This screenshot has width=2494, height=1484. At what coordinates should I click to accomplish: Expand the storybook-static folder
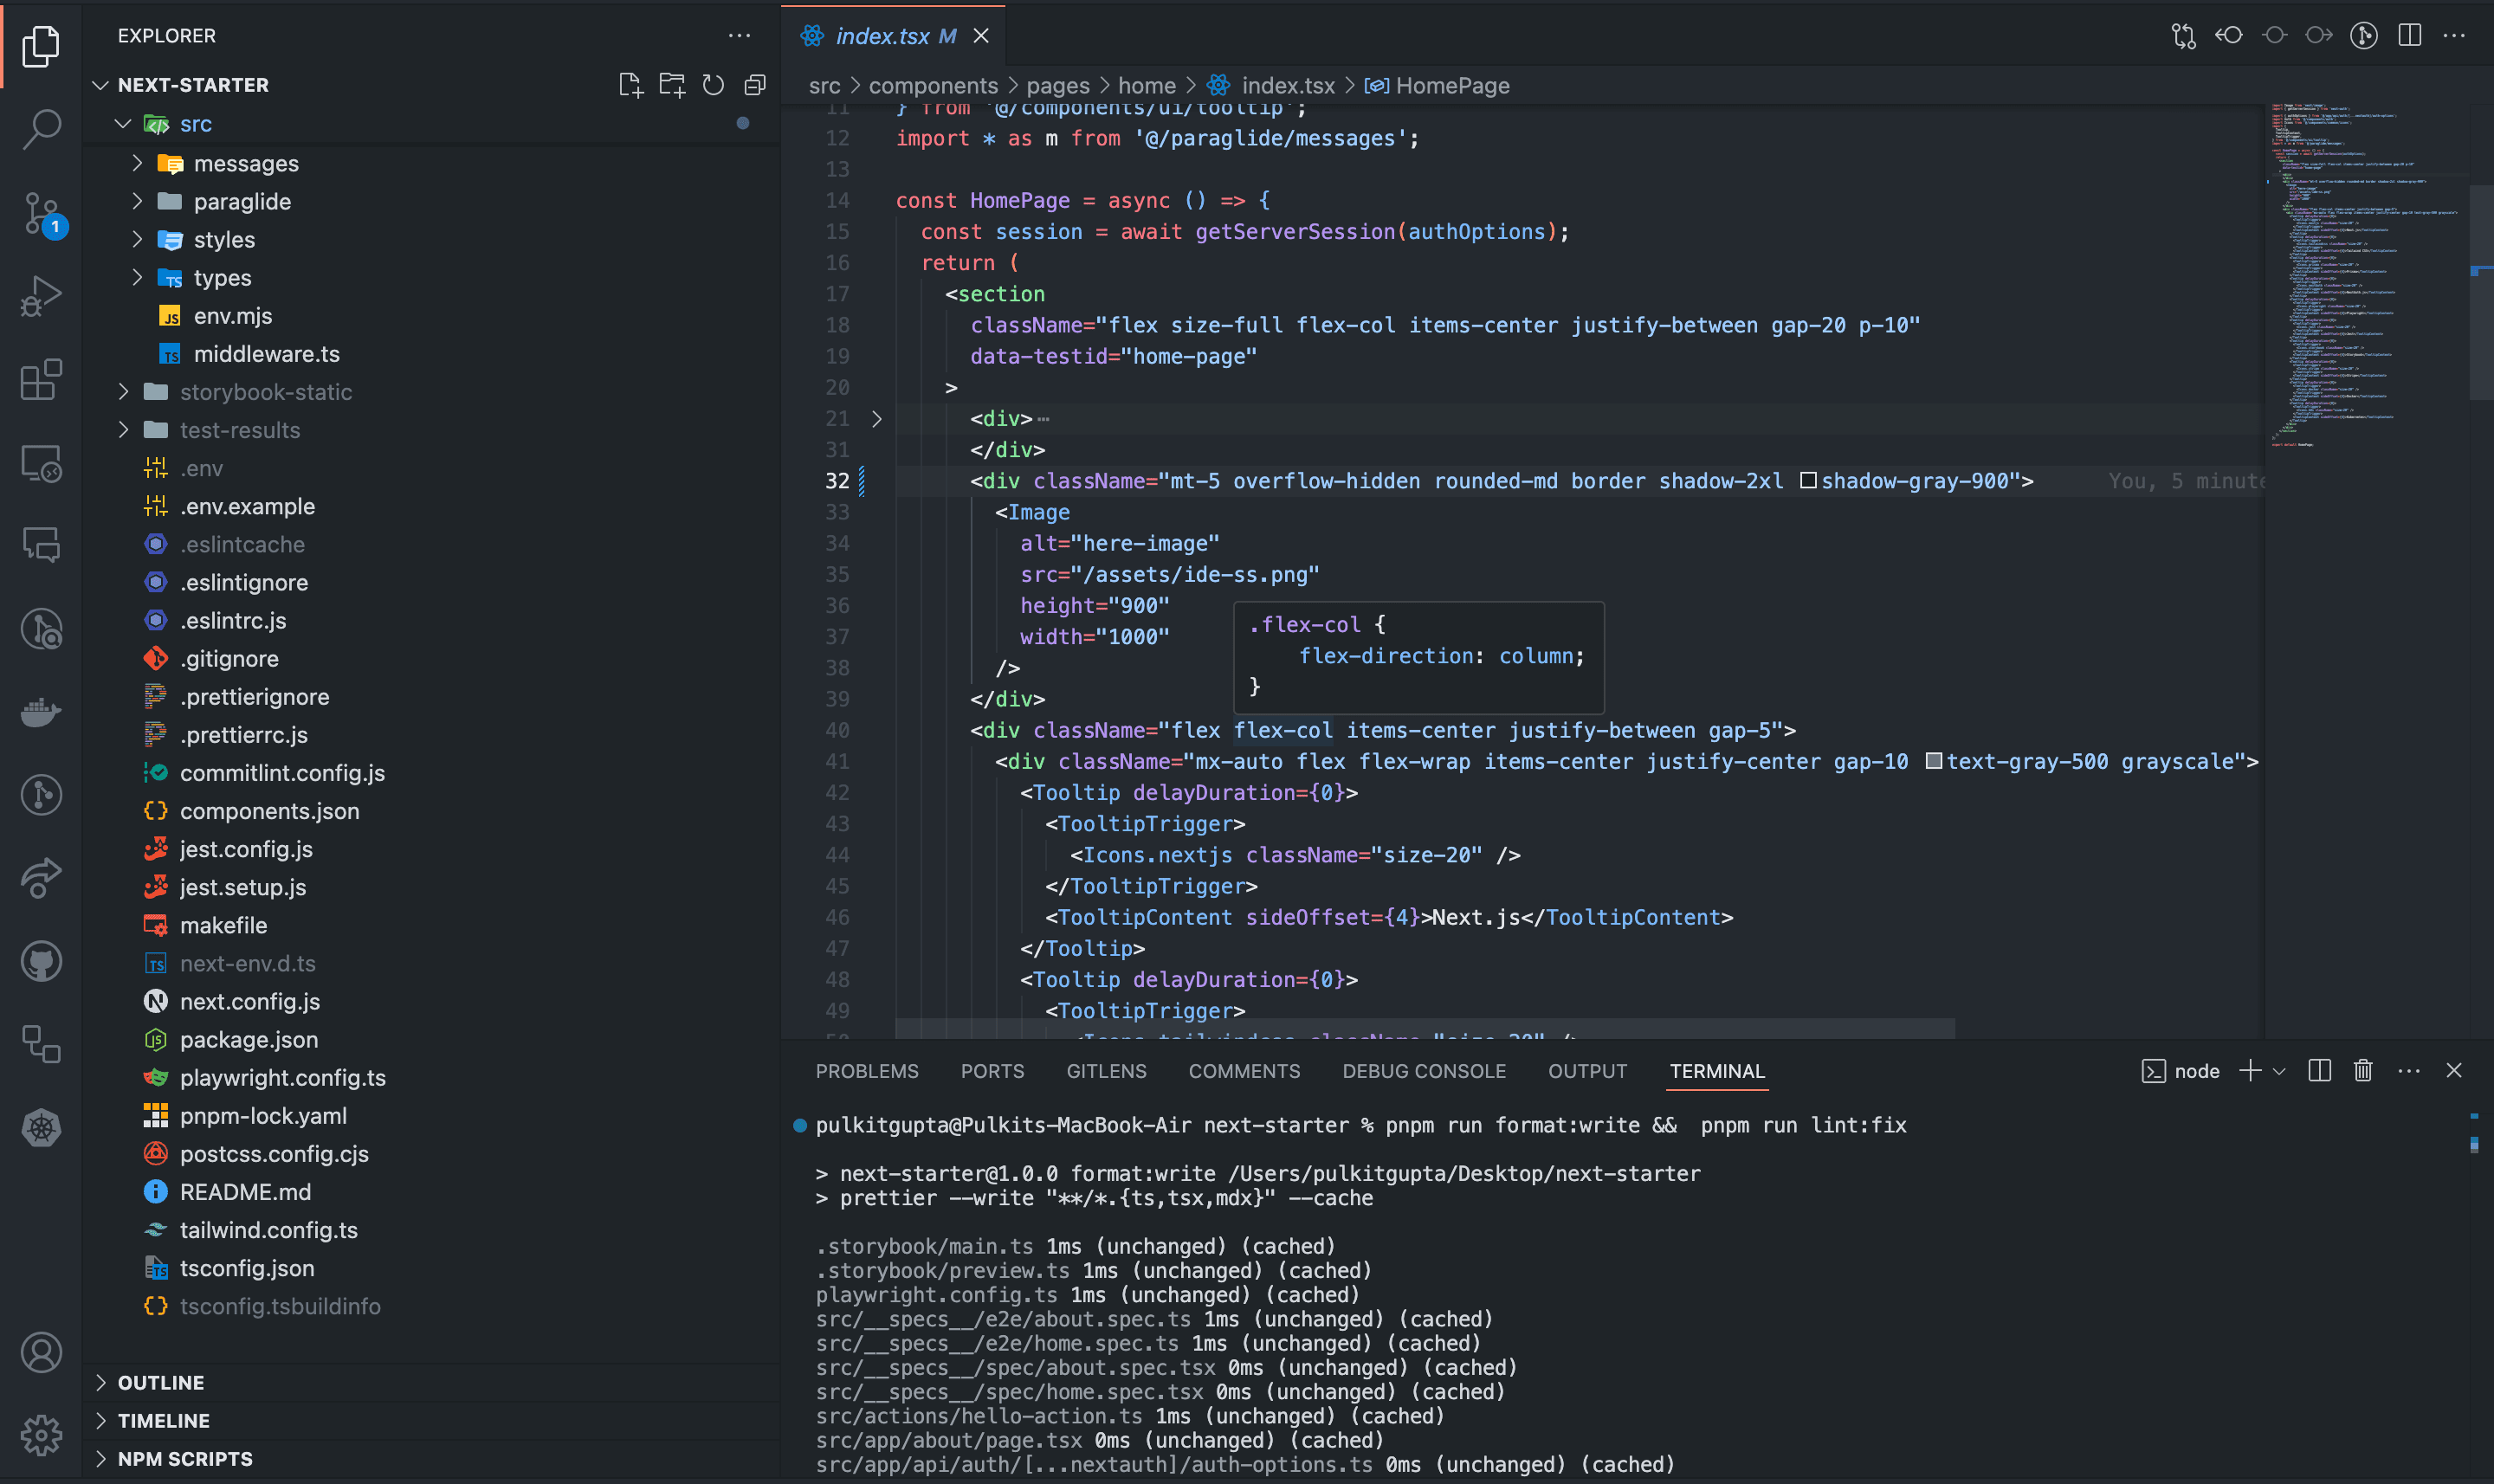(x=123, y=391)
